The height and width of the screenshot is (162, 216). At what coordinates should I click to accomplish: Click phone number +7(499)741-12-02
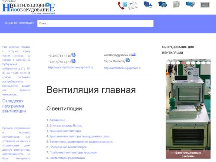pos(60,56)
